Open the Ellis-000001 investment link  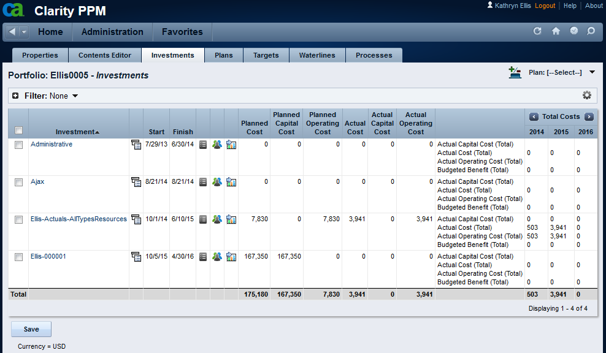point(48,256)
